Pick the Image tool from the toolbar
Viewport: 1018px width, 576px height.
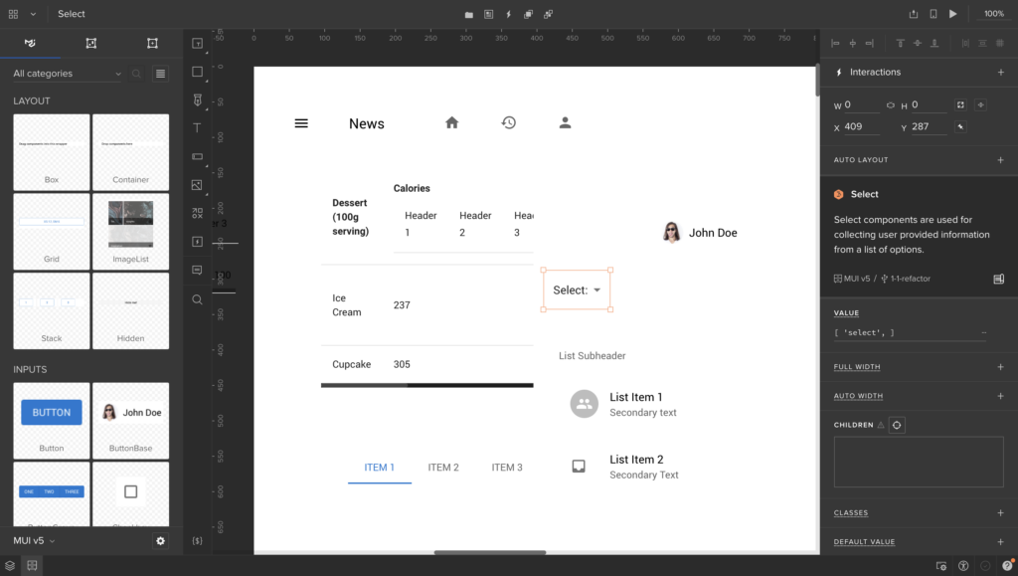pos(197,185)
